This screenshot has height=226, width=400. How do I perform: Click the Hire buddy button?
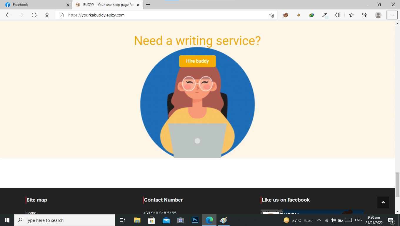click(197, 61)
